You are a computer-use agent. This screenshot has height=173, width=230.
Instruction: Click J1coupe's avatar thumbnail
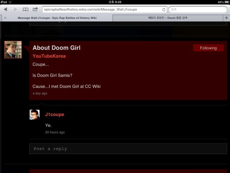(34, 115)
